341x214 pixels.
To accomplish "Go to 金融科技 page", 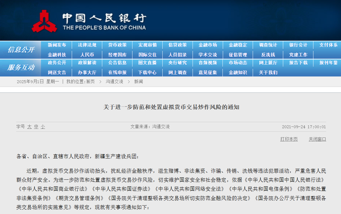I will click(57, 55).
